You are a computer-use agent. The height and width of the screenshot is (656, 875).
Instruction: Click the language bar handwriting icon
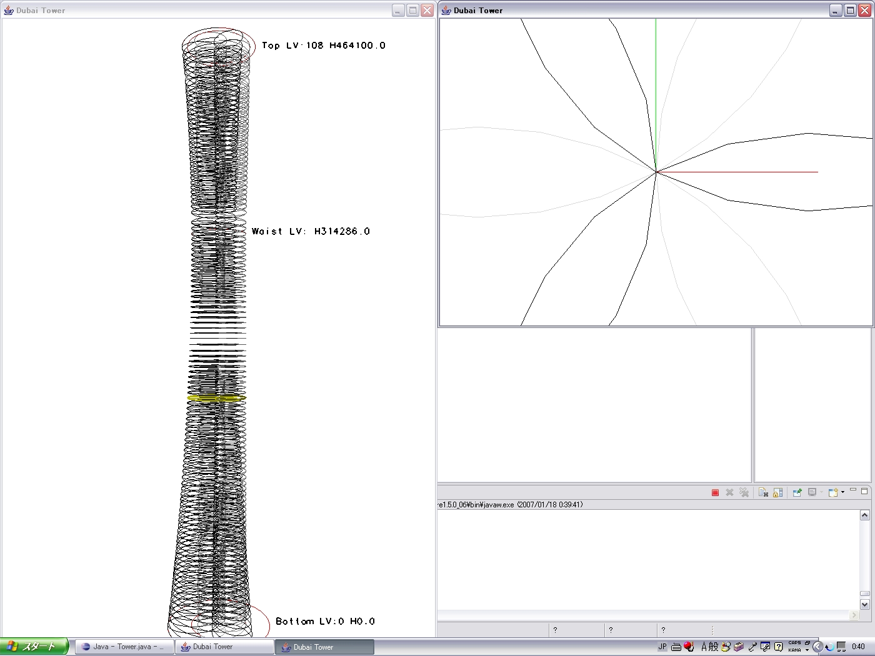[765, 647]
